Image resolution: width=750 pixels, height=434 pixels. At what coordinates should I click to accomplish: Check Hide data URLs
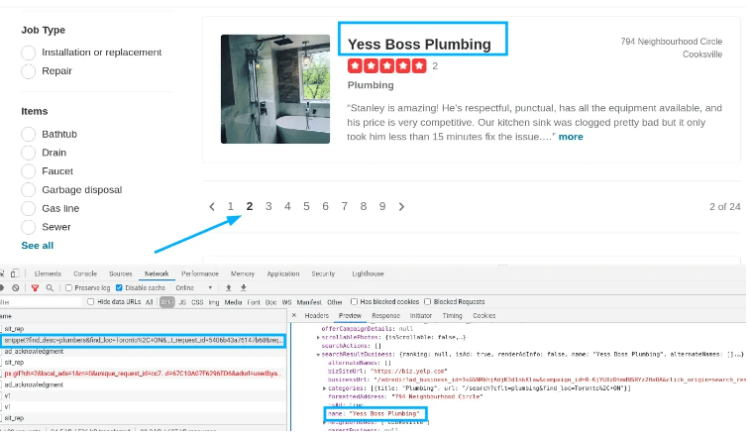(91, 301)
